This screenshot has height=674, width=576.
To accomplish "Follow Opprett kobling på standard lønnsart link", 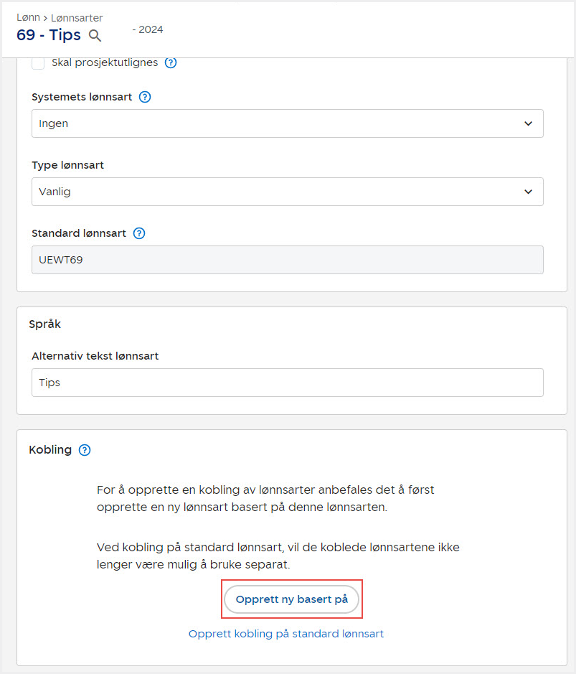I will tap(286, 634).
